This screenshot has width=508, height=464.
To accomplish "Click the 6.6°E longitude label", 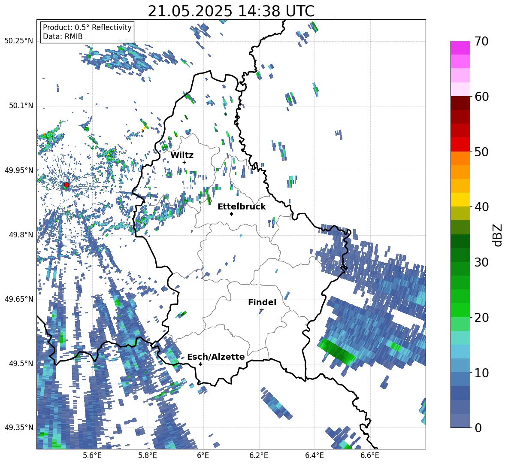I will click(x=370, y=455).
